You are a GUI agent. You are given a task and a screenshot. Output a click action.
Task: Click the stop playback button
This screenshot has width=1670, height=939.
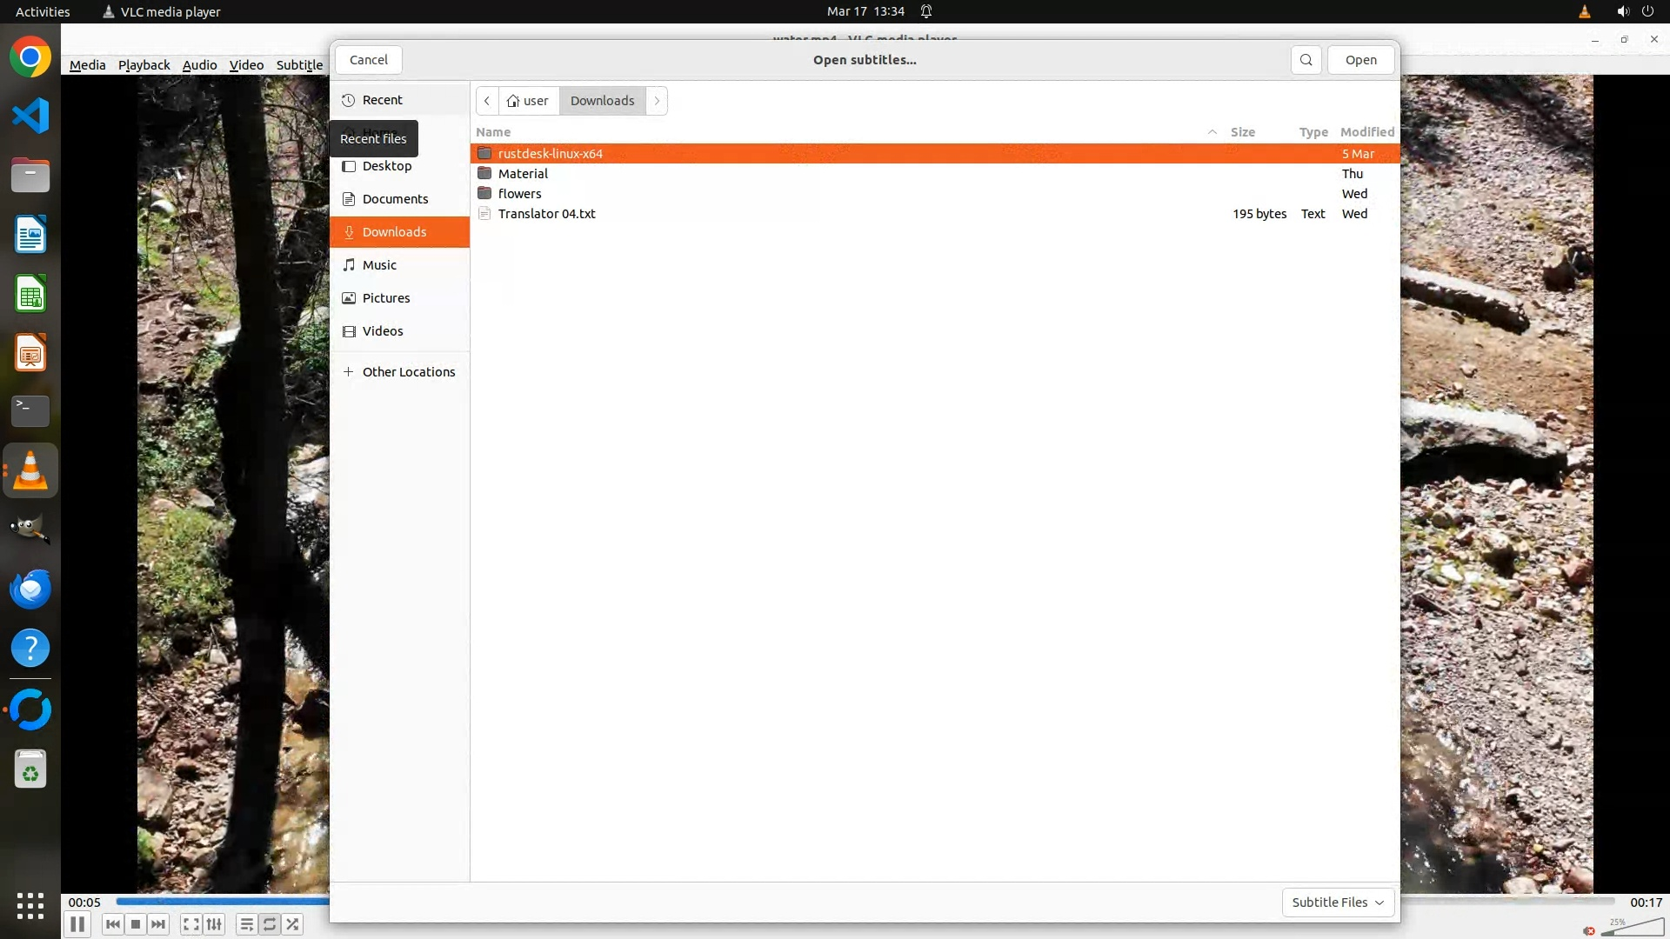click(136, 924)
